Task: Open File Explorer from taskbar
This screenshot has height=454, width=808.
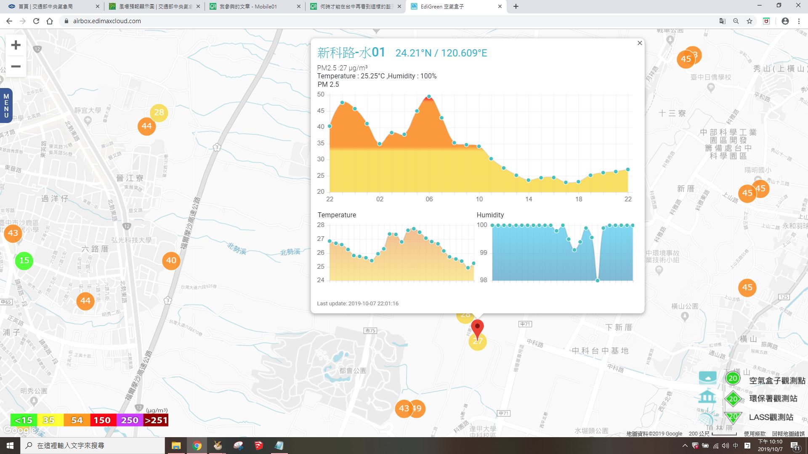Action: coord(176,446)
